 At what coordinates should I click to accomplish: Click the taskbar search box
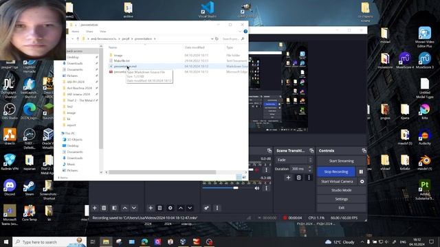point(49,242)
